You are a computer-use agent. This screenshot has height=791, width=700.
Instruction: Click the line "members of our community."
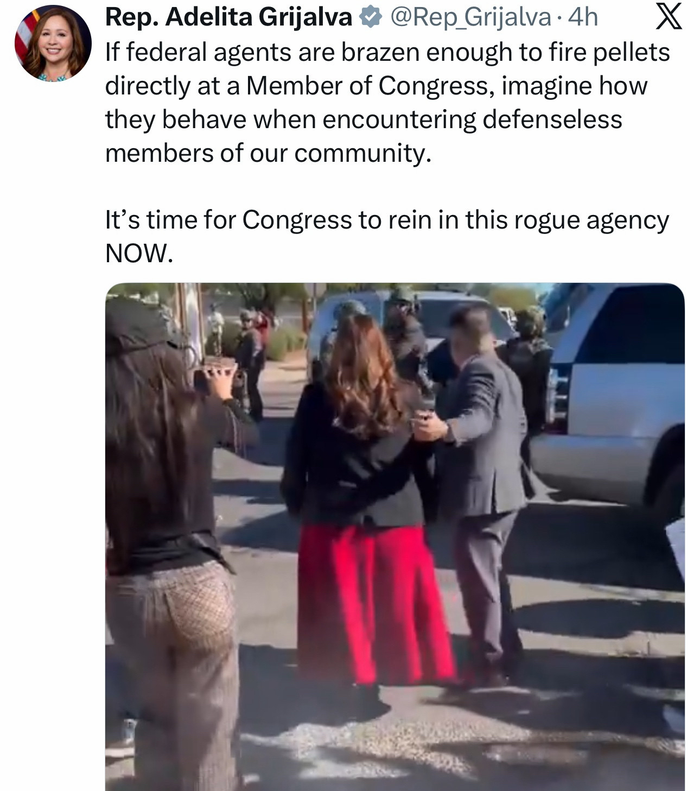tap(268, 153)
